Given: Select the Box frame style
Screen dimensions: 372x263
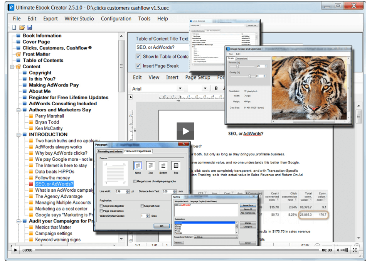Looking at the screenshot, I should [176, 166].
